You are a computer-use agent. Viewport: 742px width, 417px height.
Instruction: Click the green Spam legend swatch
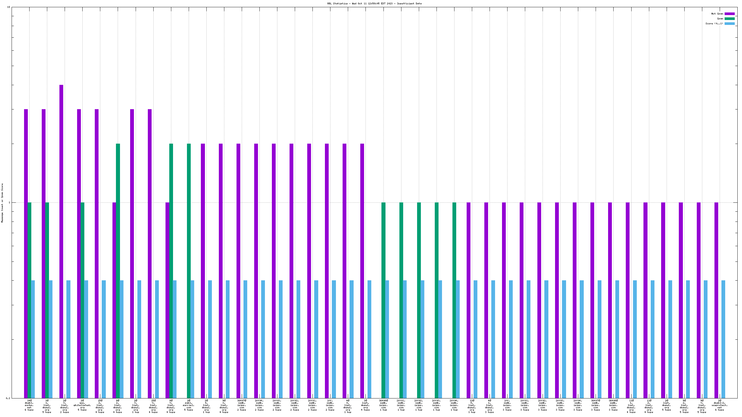[730, 19]
